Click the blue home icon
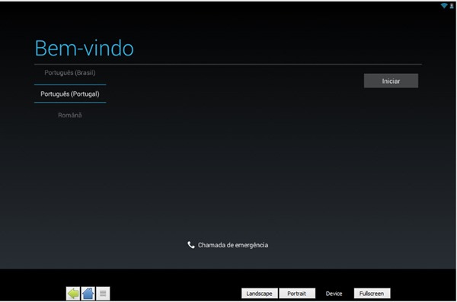Image resolution: width=457 pixels, height=302 pixels. pyautogui.click(x=88, y=294)
